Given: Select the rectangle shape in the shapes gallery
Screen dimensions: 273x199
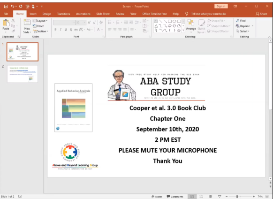Looking at the screenshot, I should [x=170, y=21].
